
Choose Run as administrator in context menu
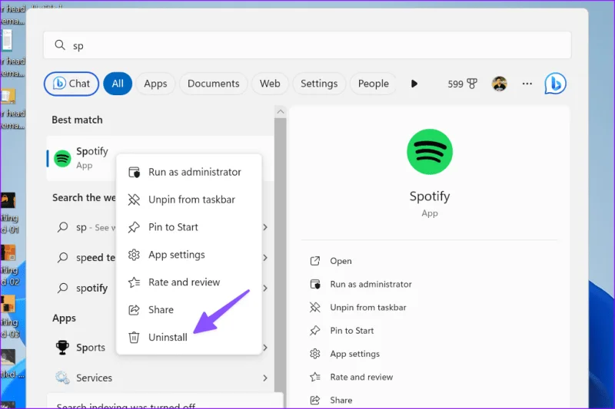[x=189, y=172]
